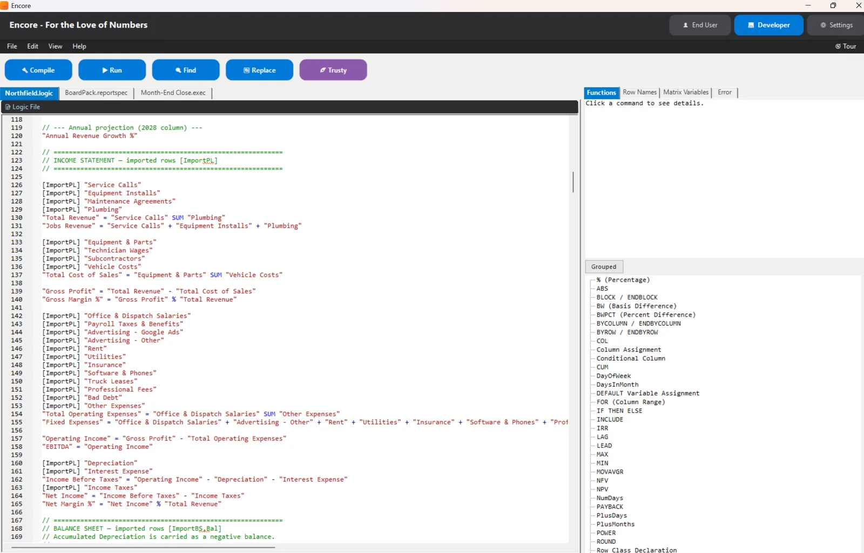The height and width of the screenshot is (553, 864).
Task: Click the editor horizontal scrollbar
Action: 143,547
